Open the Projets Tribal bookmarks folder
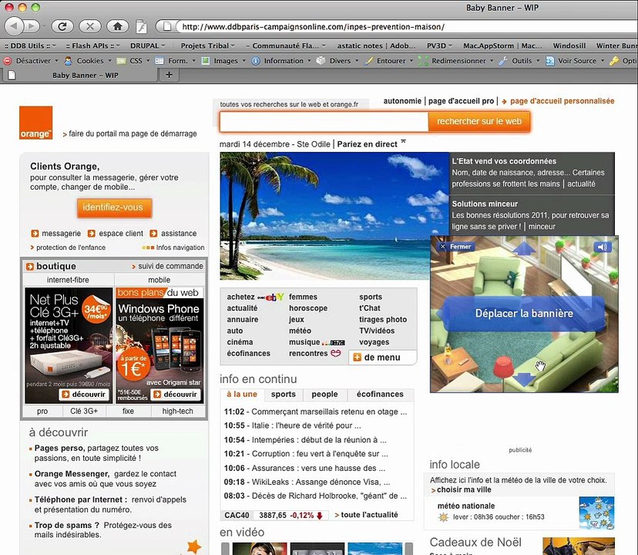 (x=208, y=45)
